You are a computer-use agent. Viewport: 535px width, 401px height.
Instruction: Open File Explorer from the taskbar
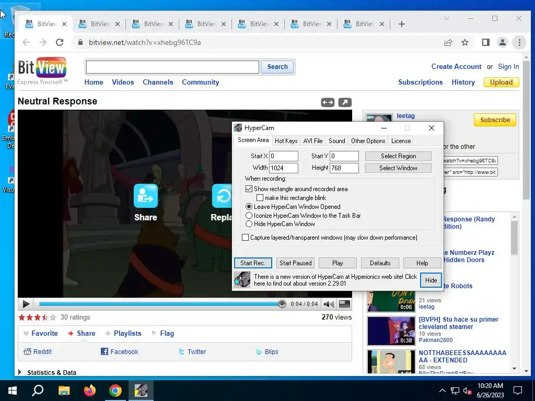(64, 391)
